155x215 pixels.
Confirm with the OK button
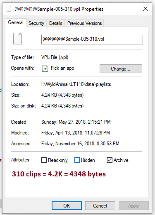coord(67,206)
